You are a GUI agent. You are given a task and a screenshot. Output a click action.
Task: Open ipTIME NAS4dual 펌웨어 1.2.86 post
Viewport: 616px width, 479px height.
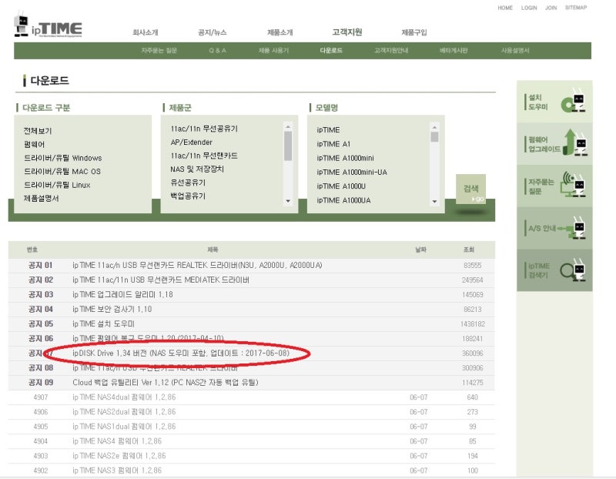pos(124,397)
